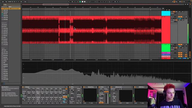Arm the Arrangement Record button

click(x=85, y=2)
